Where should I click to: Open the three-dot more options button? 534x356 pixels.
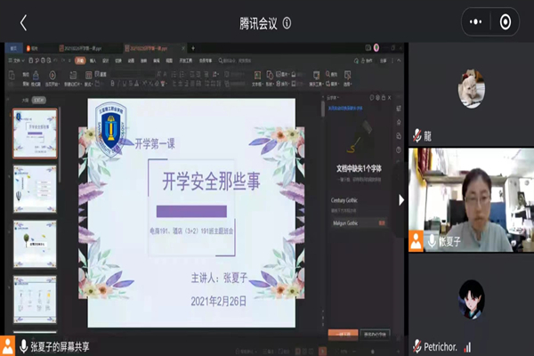click(x=475, y=22)
